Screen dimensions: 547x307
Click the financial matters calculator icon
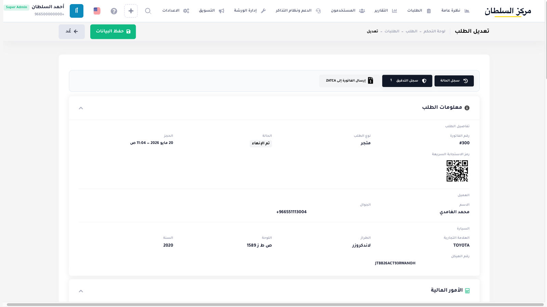click(x=467, y=291)
